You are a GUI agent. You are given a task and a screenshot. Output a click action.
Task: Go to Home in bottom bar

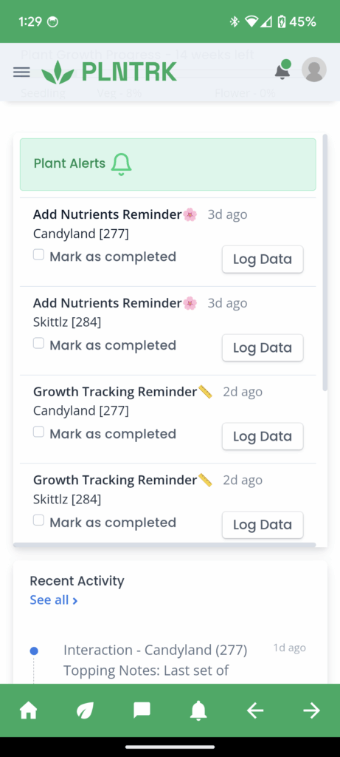pos(29,710)
